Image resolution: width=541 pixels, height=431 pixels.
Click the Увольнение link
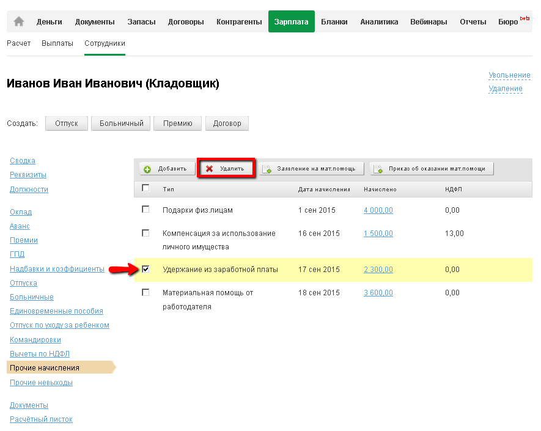pyautogui.click(x=509, y=75)
